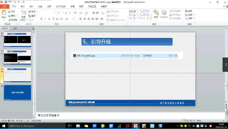Switch to the Insert (插入) tab
The width and height of the screenshot is (228, 129).
(23, 6)
